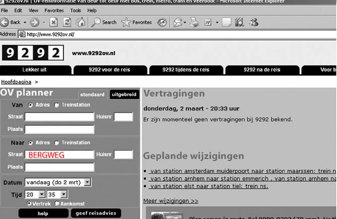Open the File menu
Viewport: 337px width, 219px height.
pyautogui.click(x=4, y=11)
